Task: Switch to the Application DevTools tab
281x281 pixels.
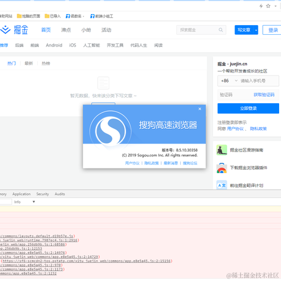Action: pos(21,194)
